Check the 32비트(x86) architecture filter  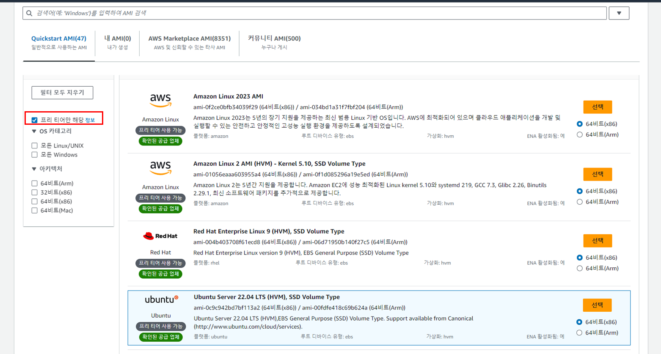(x=35, y=192)
